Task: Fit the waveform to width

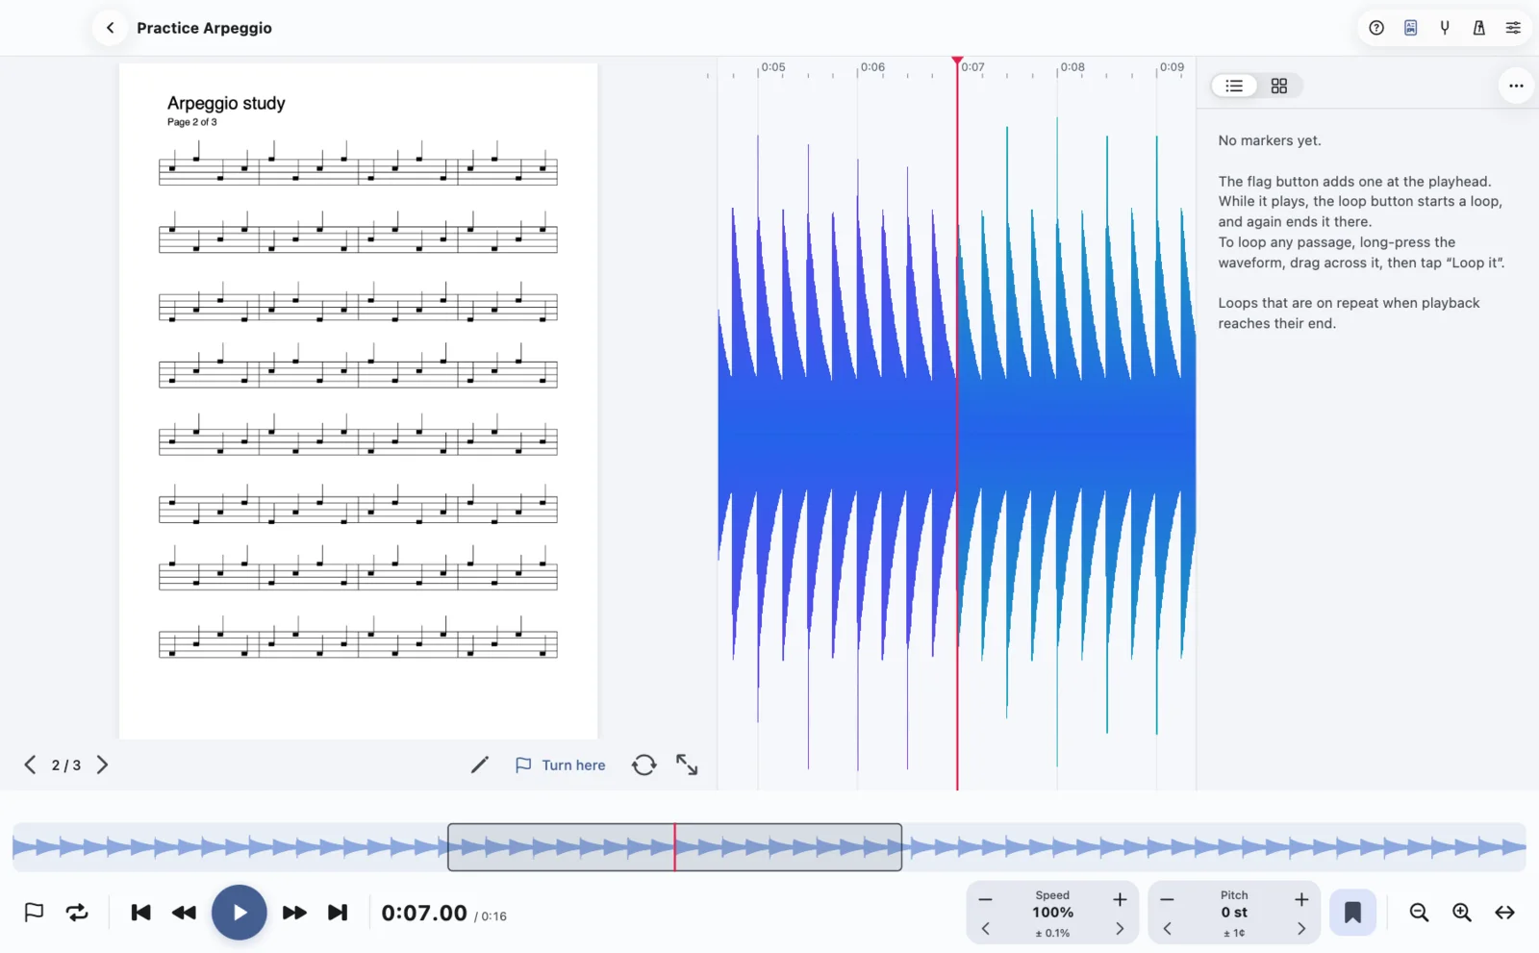Action: click(x=1505, y=913)
